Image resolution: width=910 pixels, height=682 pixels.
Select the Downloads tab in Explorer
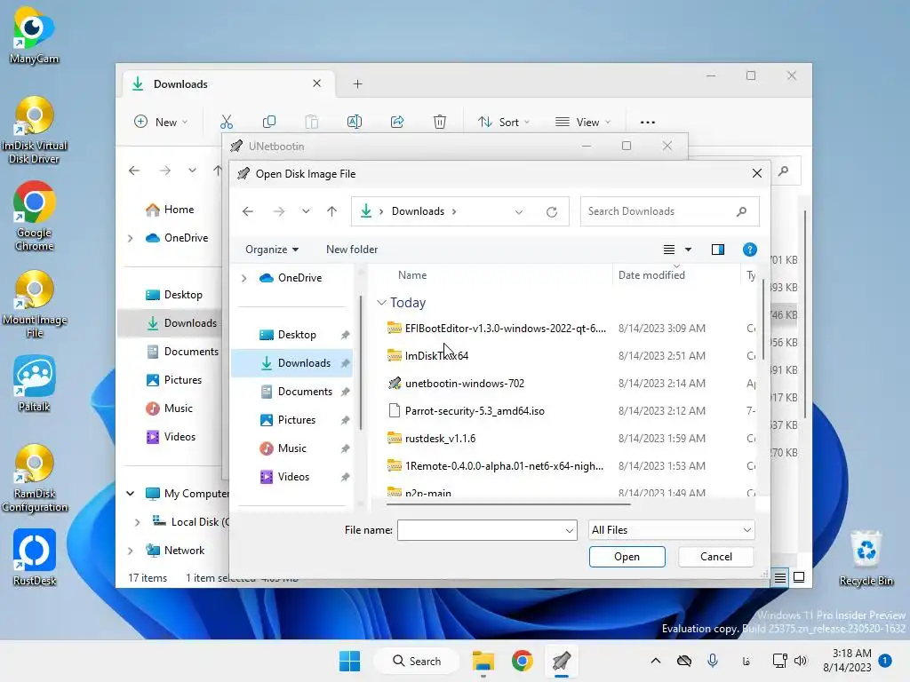coord(227,84)
